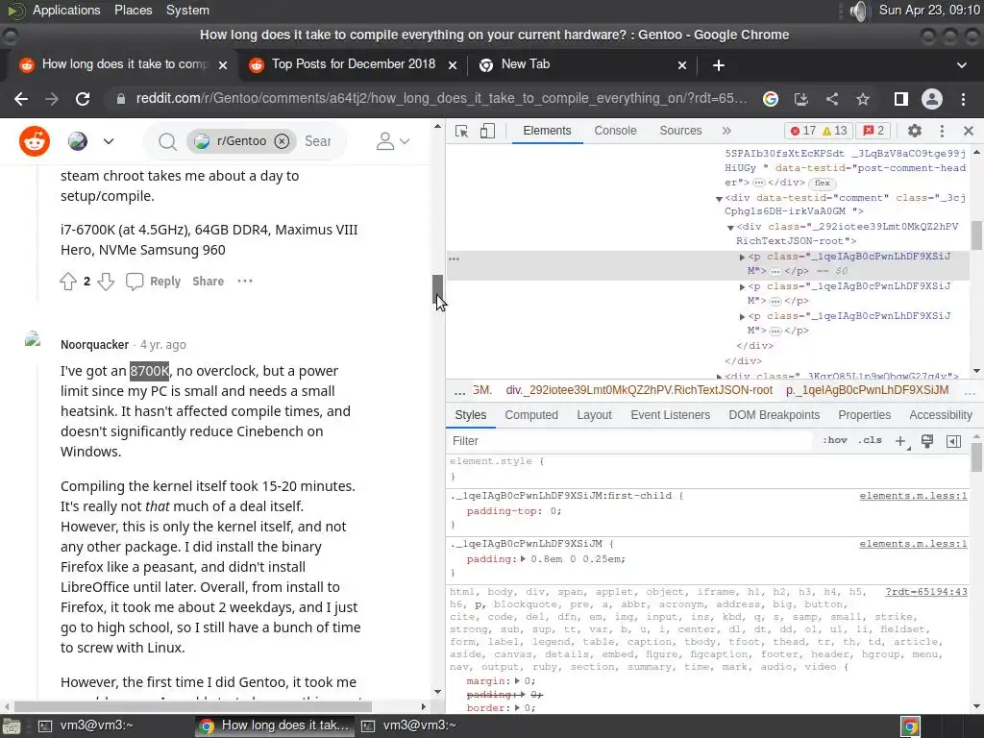Viewport: 984px width, 738px height.
Task: Open Noorquacker user profile link
Action: [95, 345]
